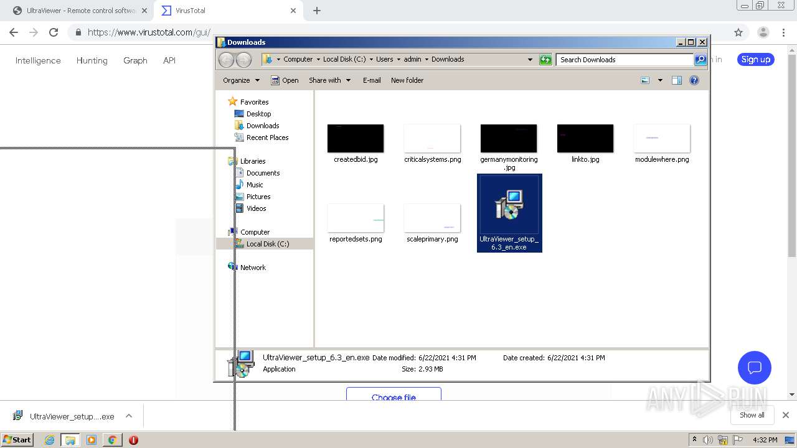Open API link on VirusTotal
This screenshot has height=448, width=797.
[x=169, y=60]
